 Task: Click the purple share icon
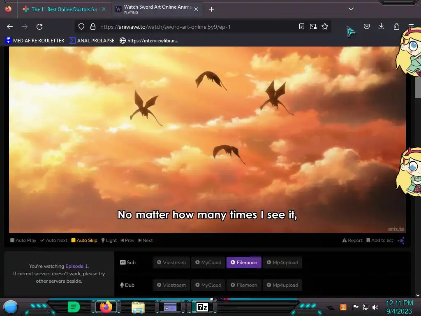coord(401,240)
